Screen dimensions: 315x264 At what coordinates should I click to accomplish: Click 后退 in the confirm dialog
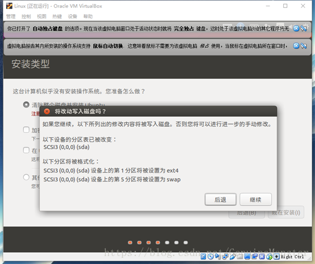click(221, 200)
